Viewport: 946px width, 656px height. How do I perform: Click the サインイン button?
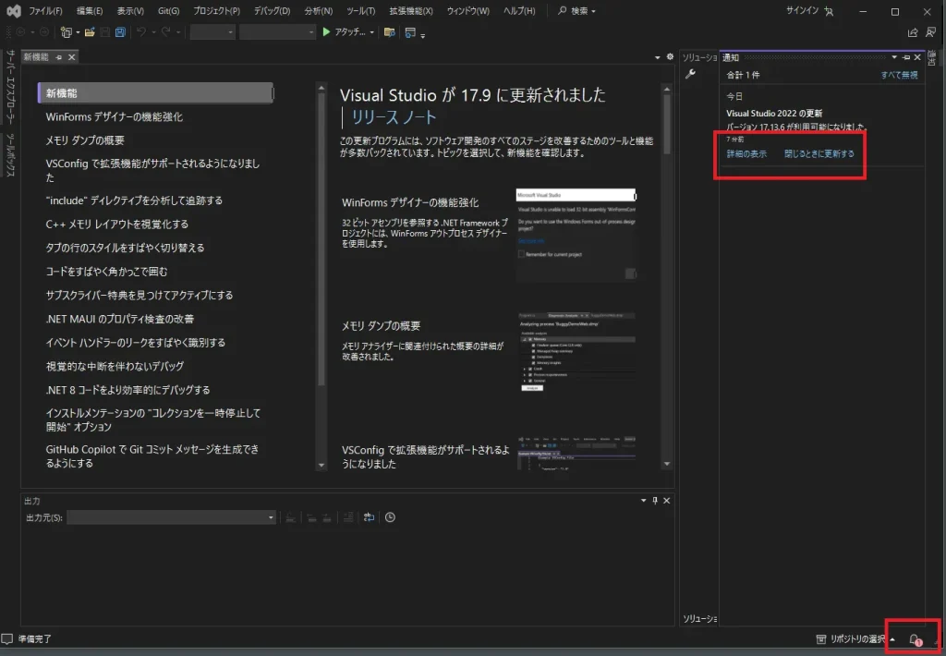tap(802, 10)
